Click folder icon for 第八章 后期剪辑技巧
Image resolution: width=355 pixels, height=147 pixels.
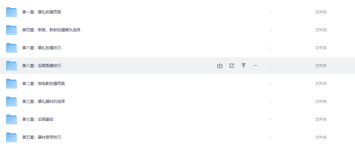(x=12, y=66)
